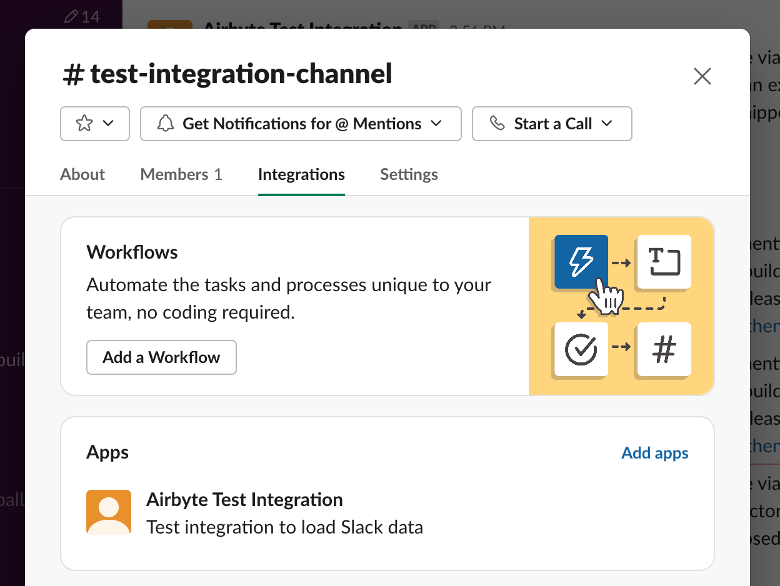Click the checkmark circle tile in illustration
The height and width of the screenshot is (586, 780).
click(581, 349)
